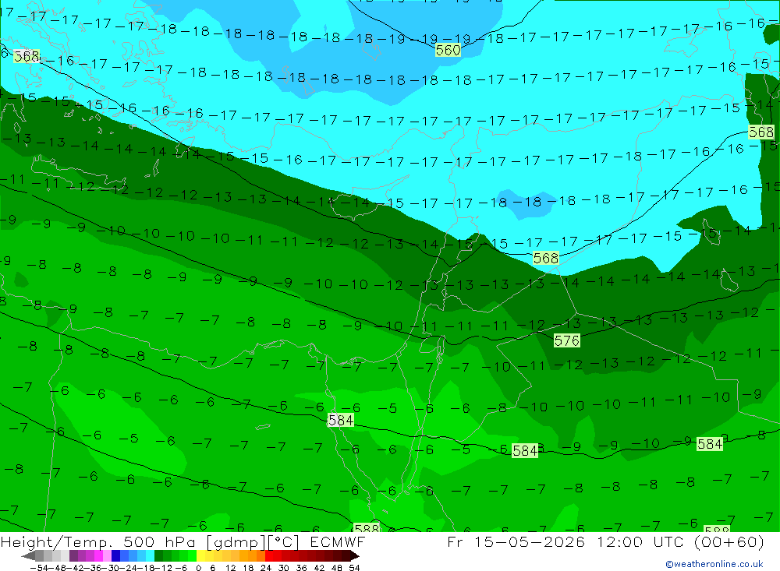780x571 pixels.
Task: Click the 560 height contour label
Action: tap(448, 50)
